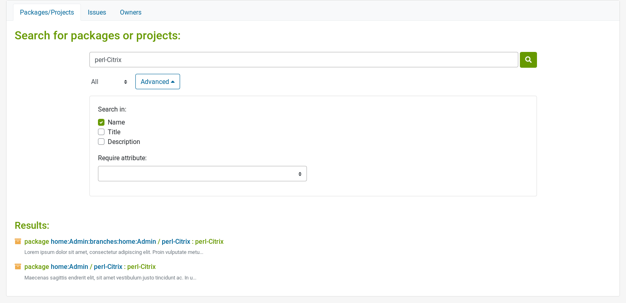
Task: Click the package icon beside the second result
Action: (18, 266)
